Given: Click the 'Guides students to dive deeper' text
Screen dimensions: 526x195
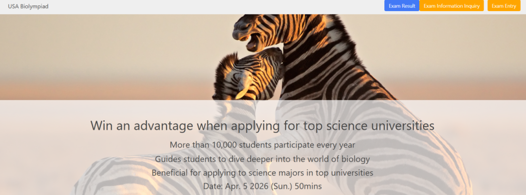Looking at the screenshot, I should (x=262, y=159).
